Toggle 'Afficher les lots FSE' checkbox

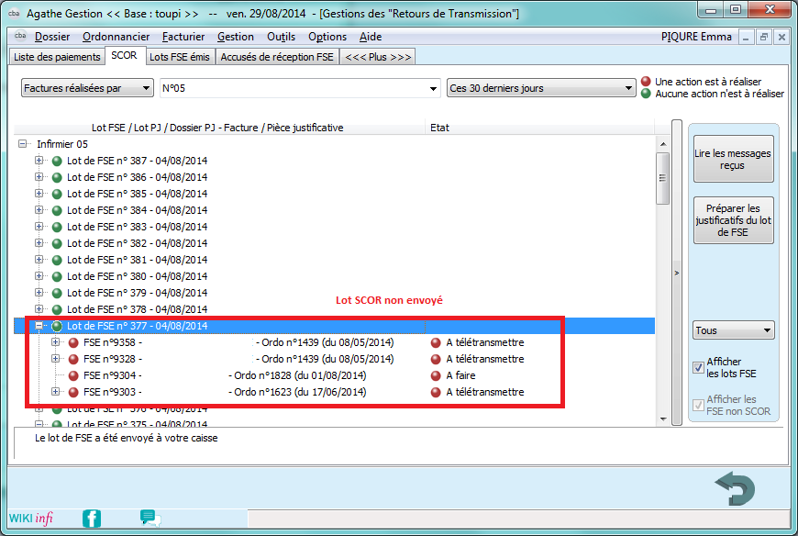pos(698,367)
